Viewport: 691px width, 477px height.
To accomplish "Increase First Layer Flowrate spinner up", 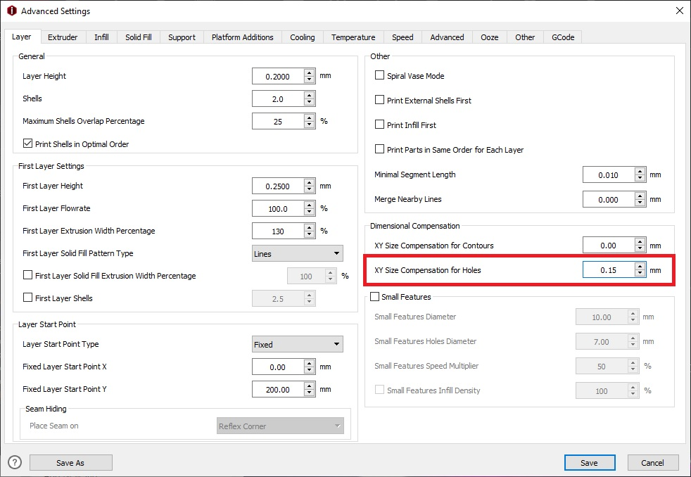I will click(309, 205).
